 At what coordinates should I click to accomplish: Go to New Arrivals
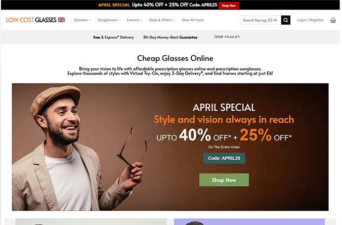[x=193, y=20]
